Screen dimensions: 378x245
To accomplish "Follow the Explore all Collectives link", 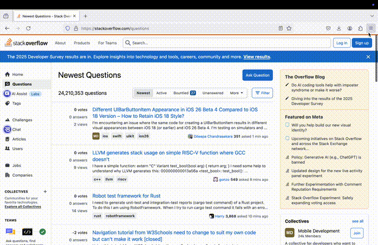I will (23, 207).
